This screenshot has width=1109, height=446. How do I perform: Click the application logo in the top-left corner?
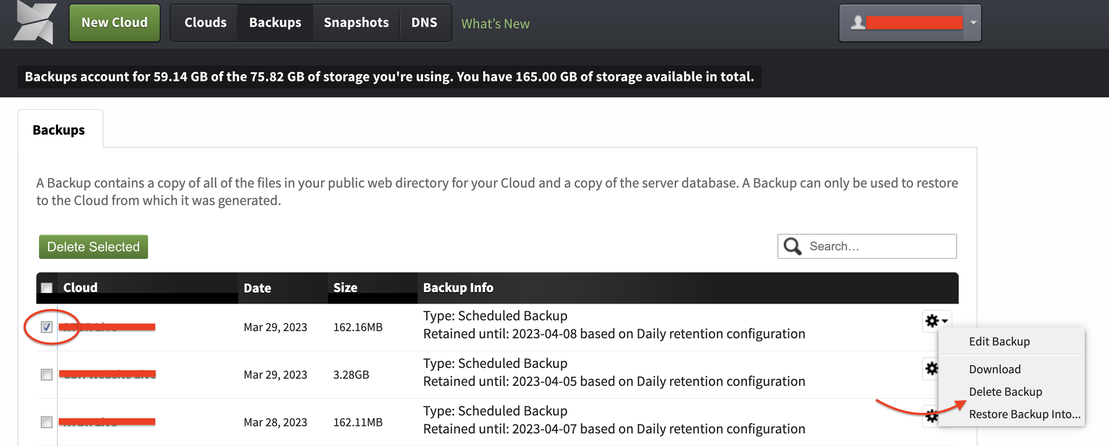click(x=32, y=22)
